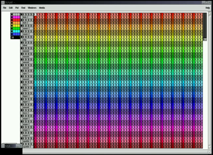
Task: Toggle the kick-2 track's black square
Action: pos(21,20)
